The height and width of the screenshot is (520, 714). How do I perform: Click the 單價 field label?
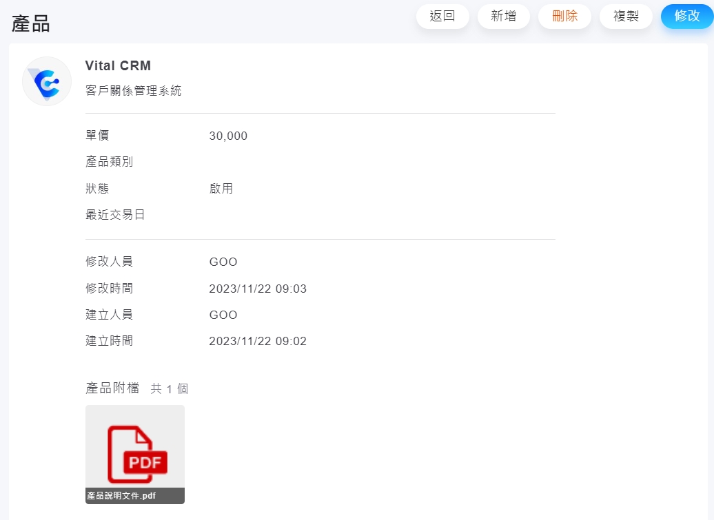tap(97, 135)
